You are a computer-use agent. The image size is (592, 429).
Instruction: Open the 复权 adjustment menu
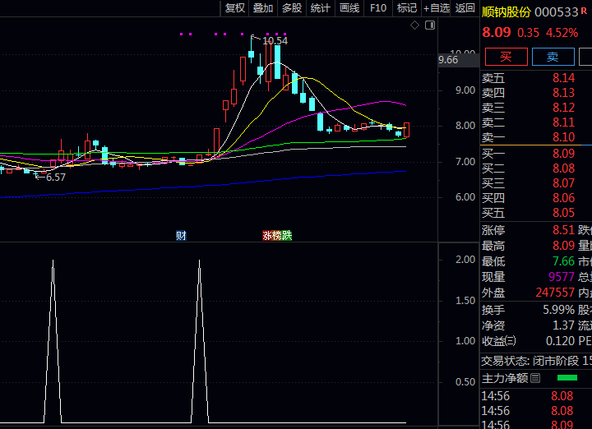pos(235,8)
